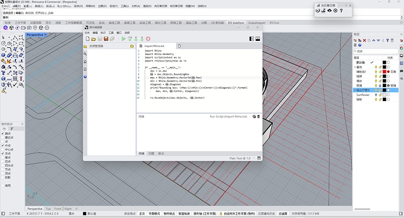Toggle Sunflower layer visibility bulb

(376, 95)
